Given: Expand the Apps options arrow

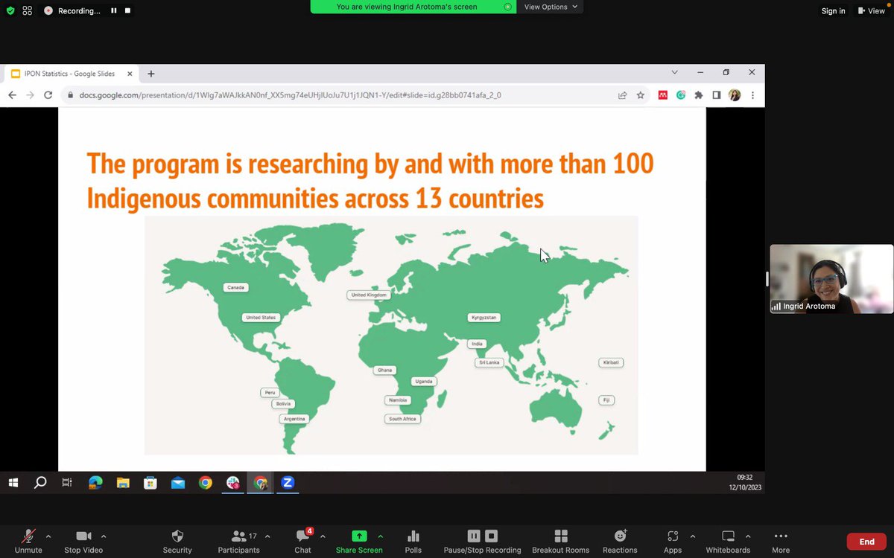Looking at the screenshot, I should (692, 536).
